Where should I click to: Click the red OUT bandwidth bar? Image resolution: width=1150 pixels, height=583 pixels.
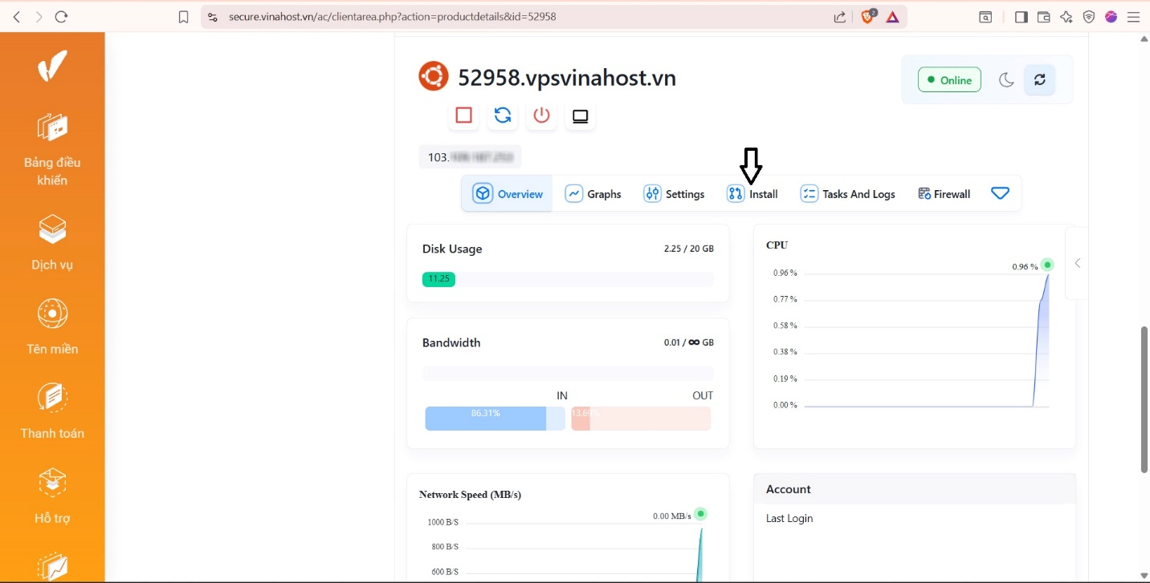pos(641,419)
